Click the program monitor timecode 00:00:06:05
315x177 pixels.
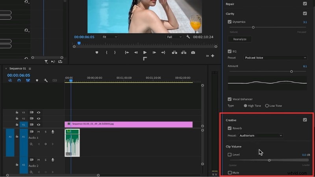[84, 37]
